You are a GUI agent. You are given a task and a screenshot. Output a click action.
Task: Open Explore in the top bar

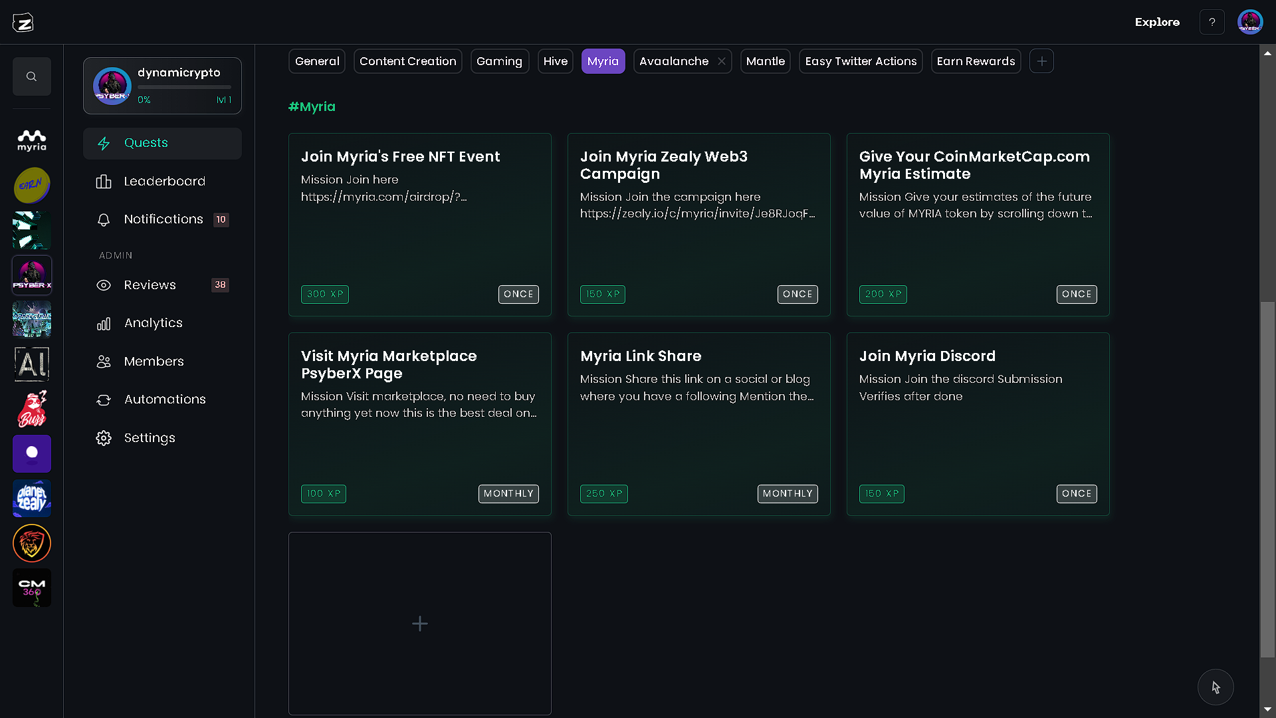coord(1157,23)
